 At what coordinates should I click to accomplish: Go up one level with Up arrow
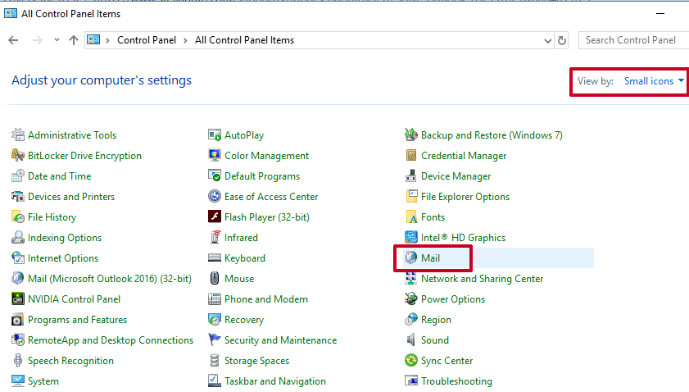(74, 40)
